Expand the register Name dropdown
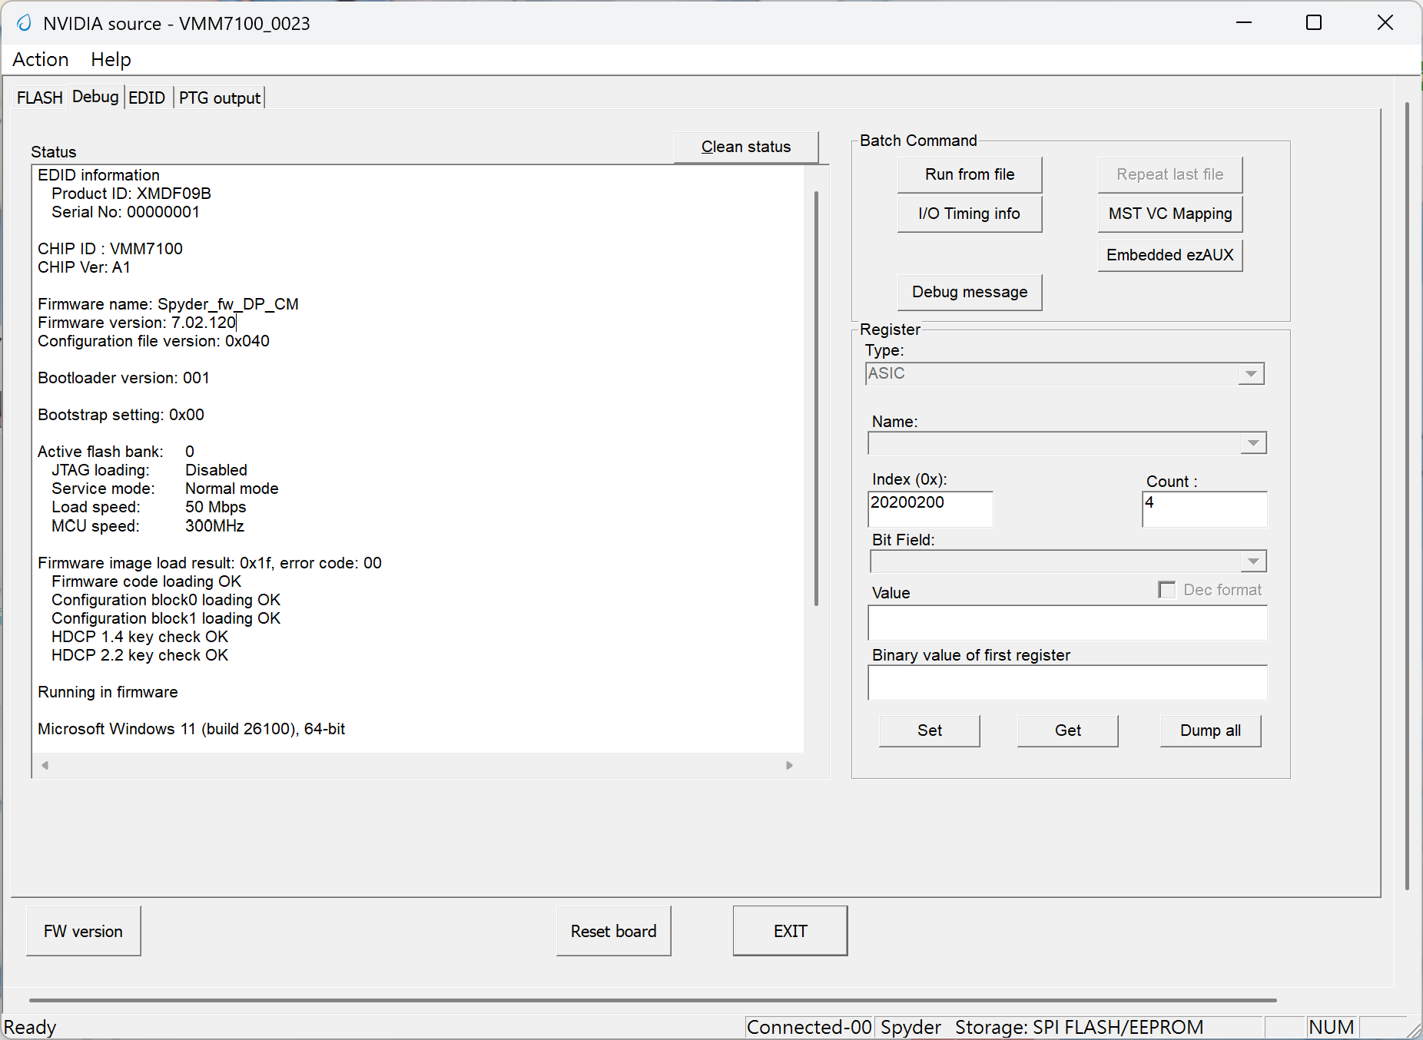Image resolution: width=1423 pixels, height=1040 pixels. tap(1253, 443)
